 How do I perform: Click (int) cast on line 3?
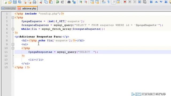(51, 21)
